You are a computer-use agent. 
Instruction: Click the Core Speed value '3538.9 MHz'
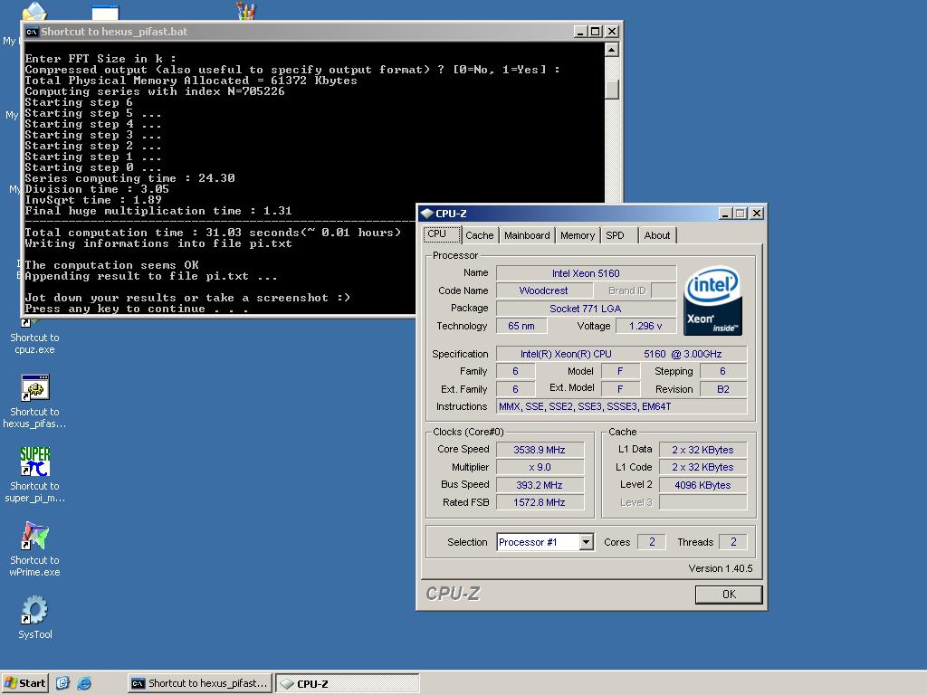point(540,449)
